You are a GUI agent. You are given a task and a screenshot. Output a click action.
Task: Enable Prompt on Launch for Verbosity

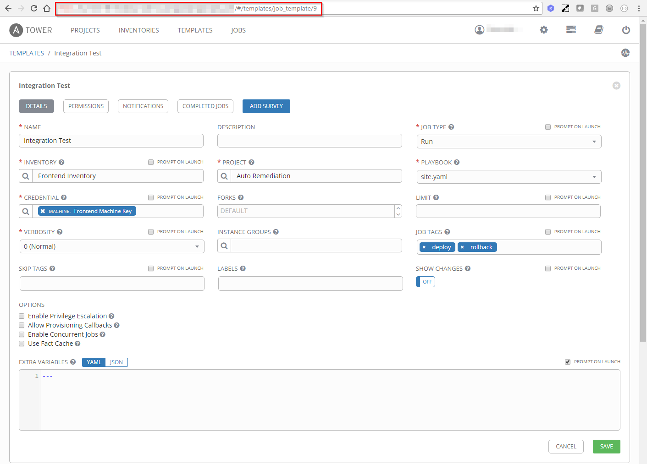151,232
